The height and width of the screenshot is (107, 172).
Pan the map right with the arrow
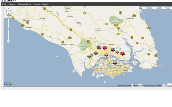pos(11,11)
